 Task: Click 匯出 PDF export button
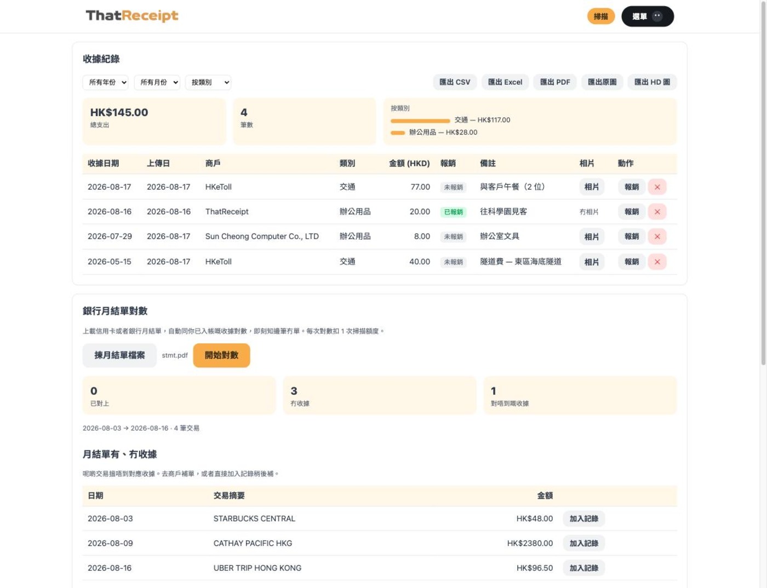555,82
